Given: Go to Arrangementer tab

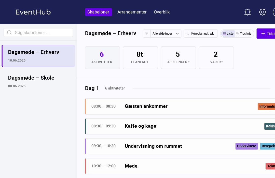Looking at the screenshot, I should pyautogui.click(x=132, y=12).
